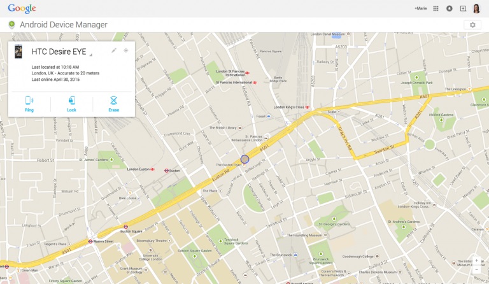Expand the HTC Desire EYE device list

click(x=90, y=55)
